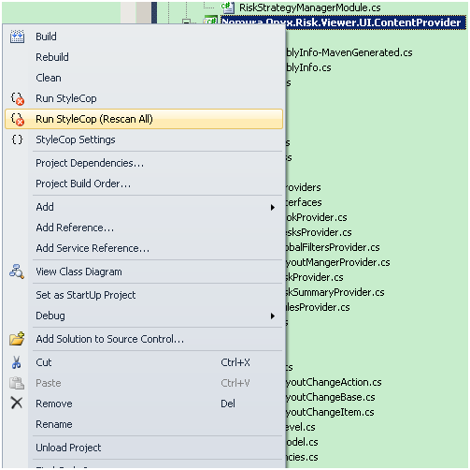470x470 pixels.
Task: Open Project Dependencies dialog
Action: point(90,163)
